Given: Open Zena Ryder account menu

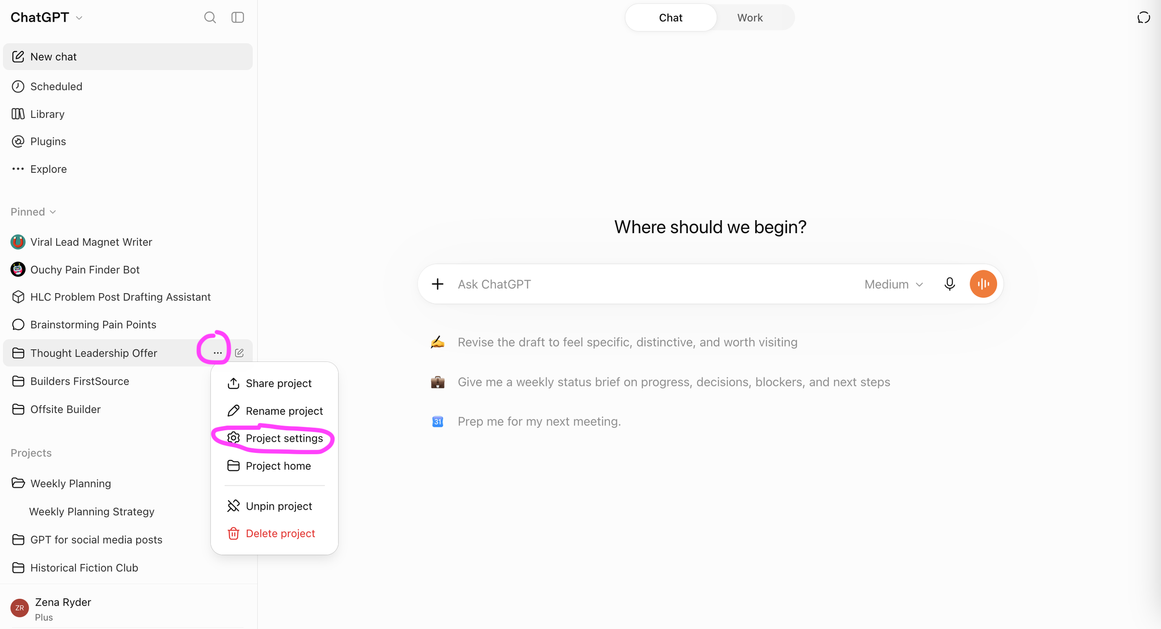Looking at the screenshot, I should pyautogui.click(x=128, y=609).
